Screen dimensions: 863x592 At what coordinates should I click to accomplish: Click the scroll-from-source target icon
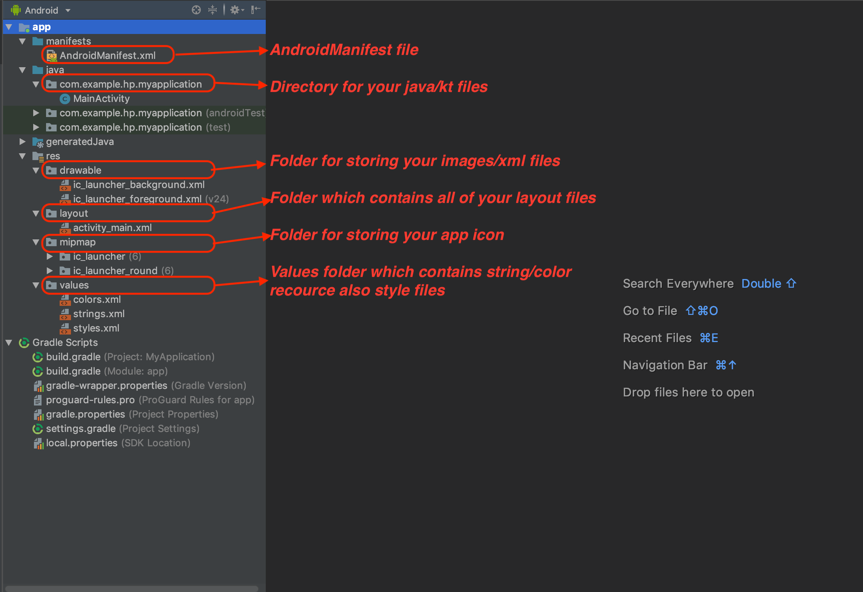tap(196, 10)
